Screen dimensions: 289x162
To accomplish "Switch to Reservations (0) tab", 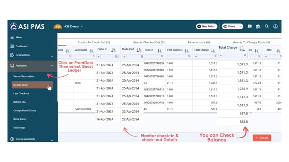I will (x=199, y=42).
